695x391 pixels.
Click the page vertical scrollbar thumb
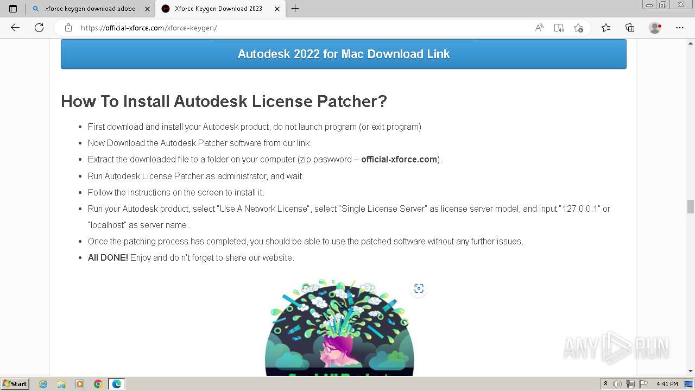[x=690, y=206]
